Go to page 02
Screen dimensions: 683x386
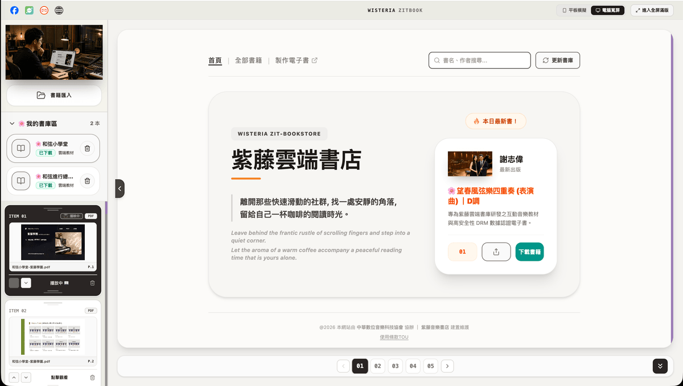click(x=377, y=366)
